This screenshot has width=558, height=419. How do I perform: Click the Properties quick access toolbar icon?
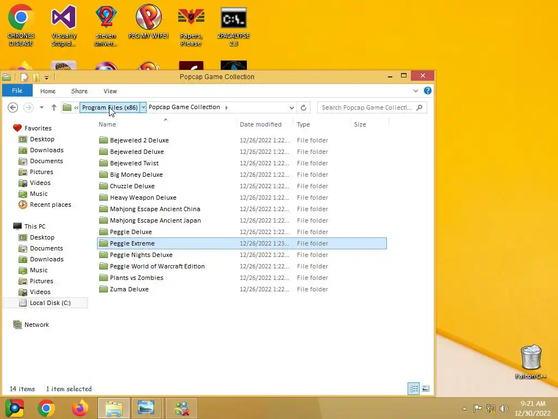point(24,77)
